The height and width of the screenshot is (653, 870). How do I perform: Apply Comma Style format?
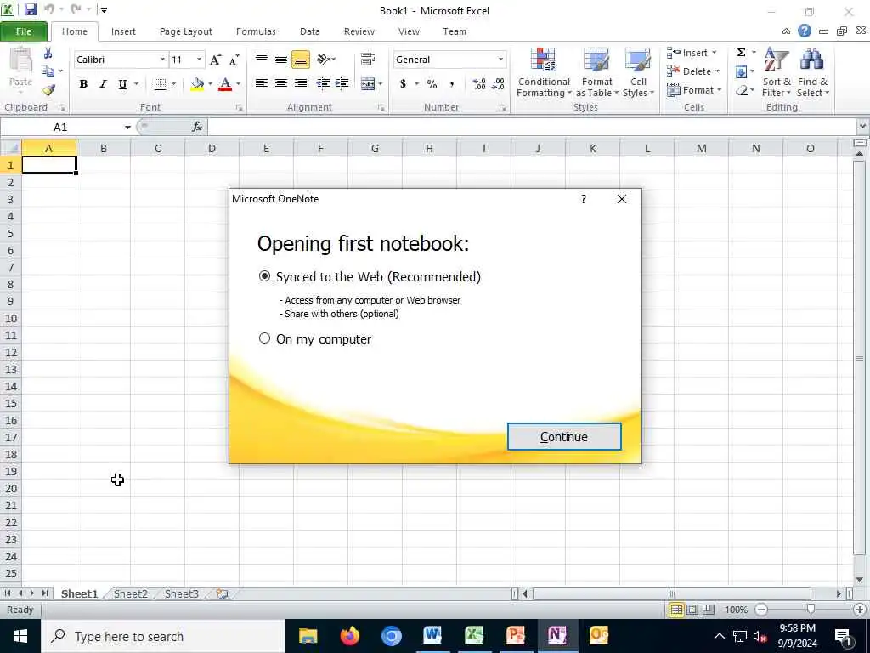coord(452,84)
